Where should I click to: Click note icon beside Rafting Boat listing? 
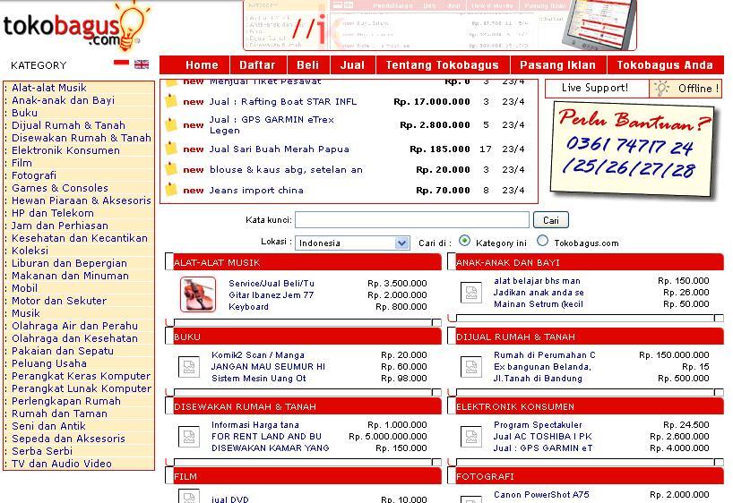click(171, 101)
